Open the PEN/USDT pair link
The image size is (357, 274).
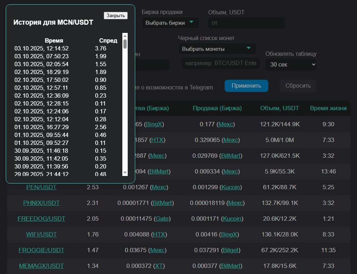pos(41,187)
